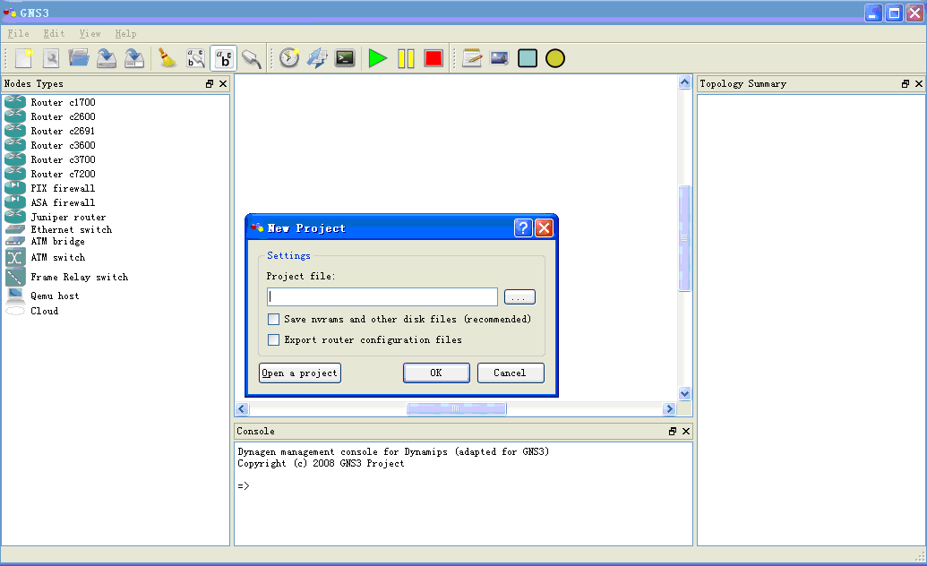Click the vertical scrollbar up arrow of canvas
927x566 pixels.
click(684, 82)
